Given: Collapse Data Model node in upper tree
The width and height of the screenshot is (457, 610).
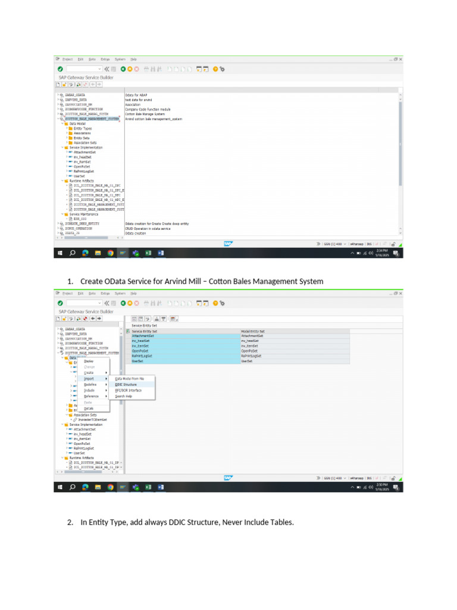Looking at the screenshot, I should click(62, 124).
